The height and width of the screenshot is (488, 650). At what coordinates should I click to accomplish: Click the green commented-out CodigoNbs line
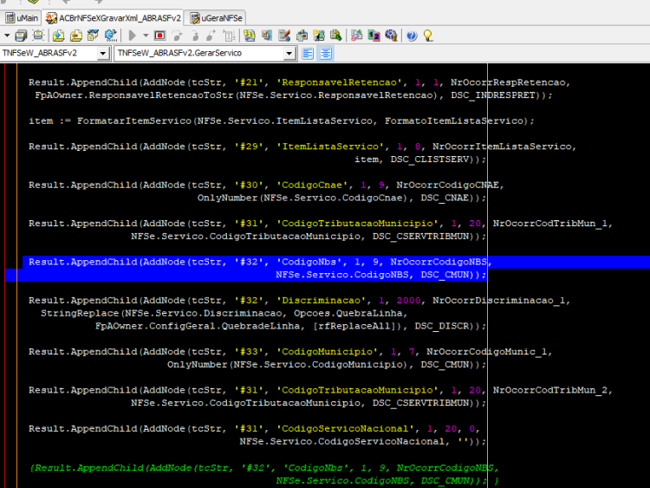264,468
